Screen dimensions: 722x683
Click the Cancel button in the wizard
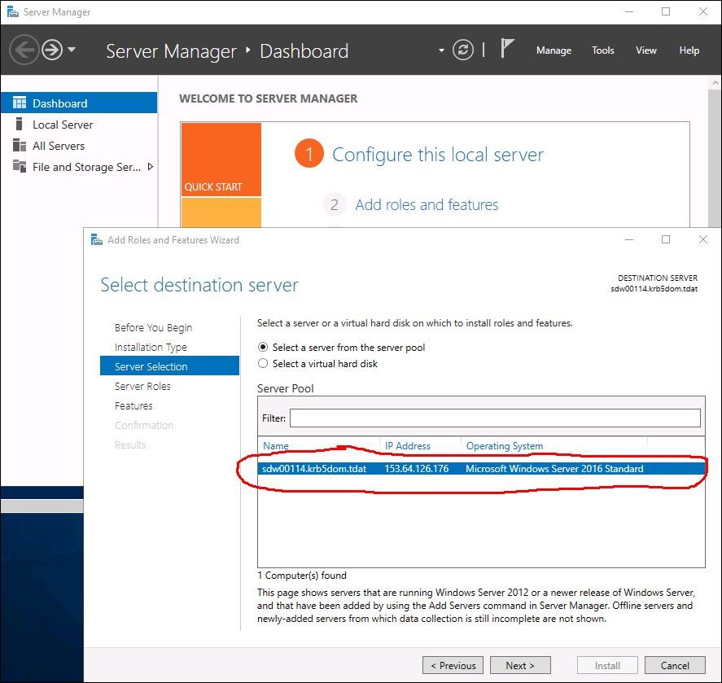tap(675, 665)
